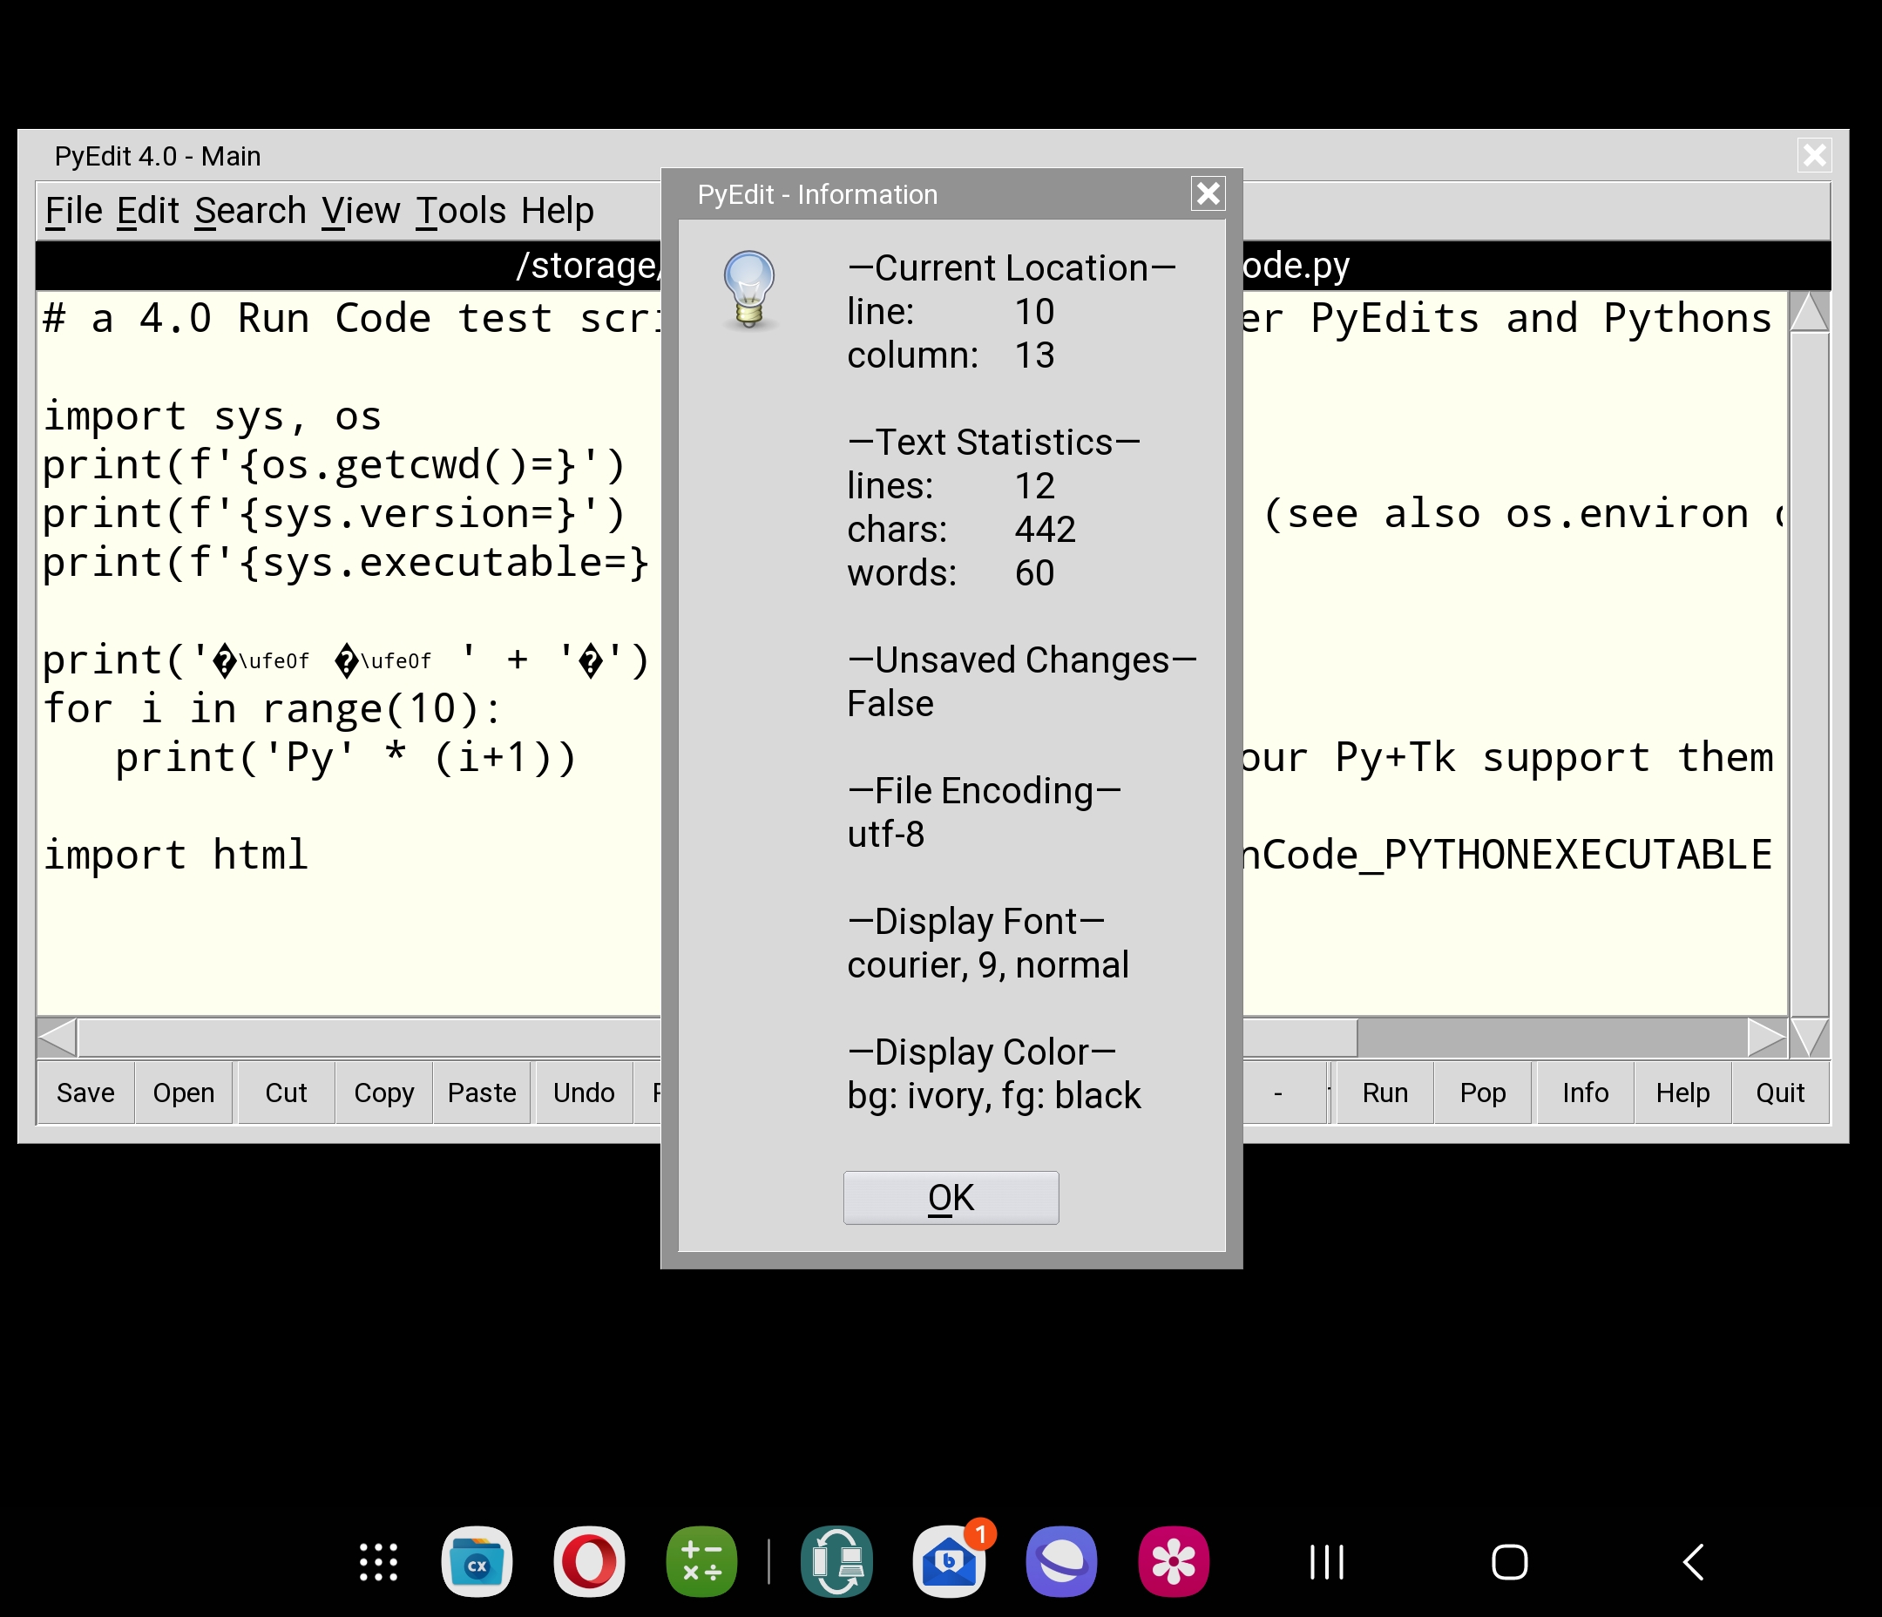Open the Edit menu
Image resolution: width=1882 pixels, height=1617 pixels.
[147, 211]
